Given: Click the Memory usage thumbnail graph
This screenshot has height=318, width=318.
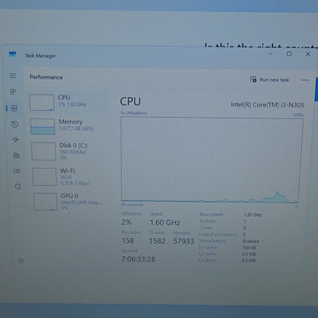Looking at the screenshot, I should point(43,126).
